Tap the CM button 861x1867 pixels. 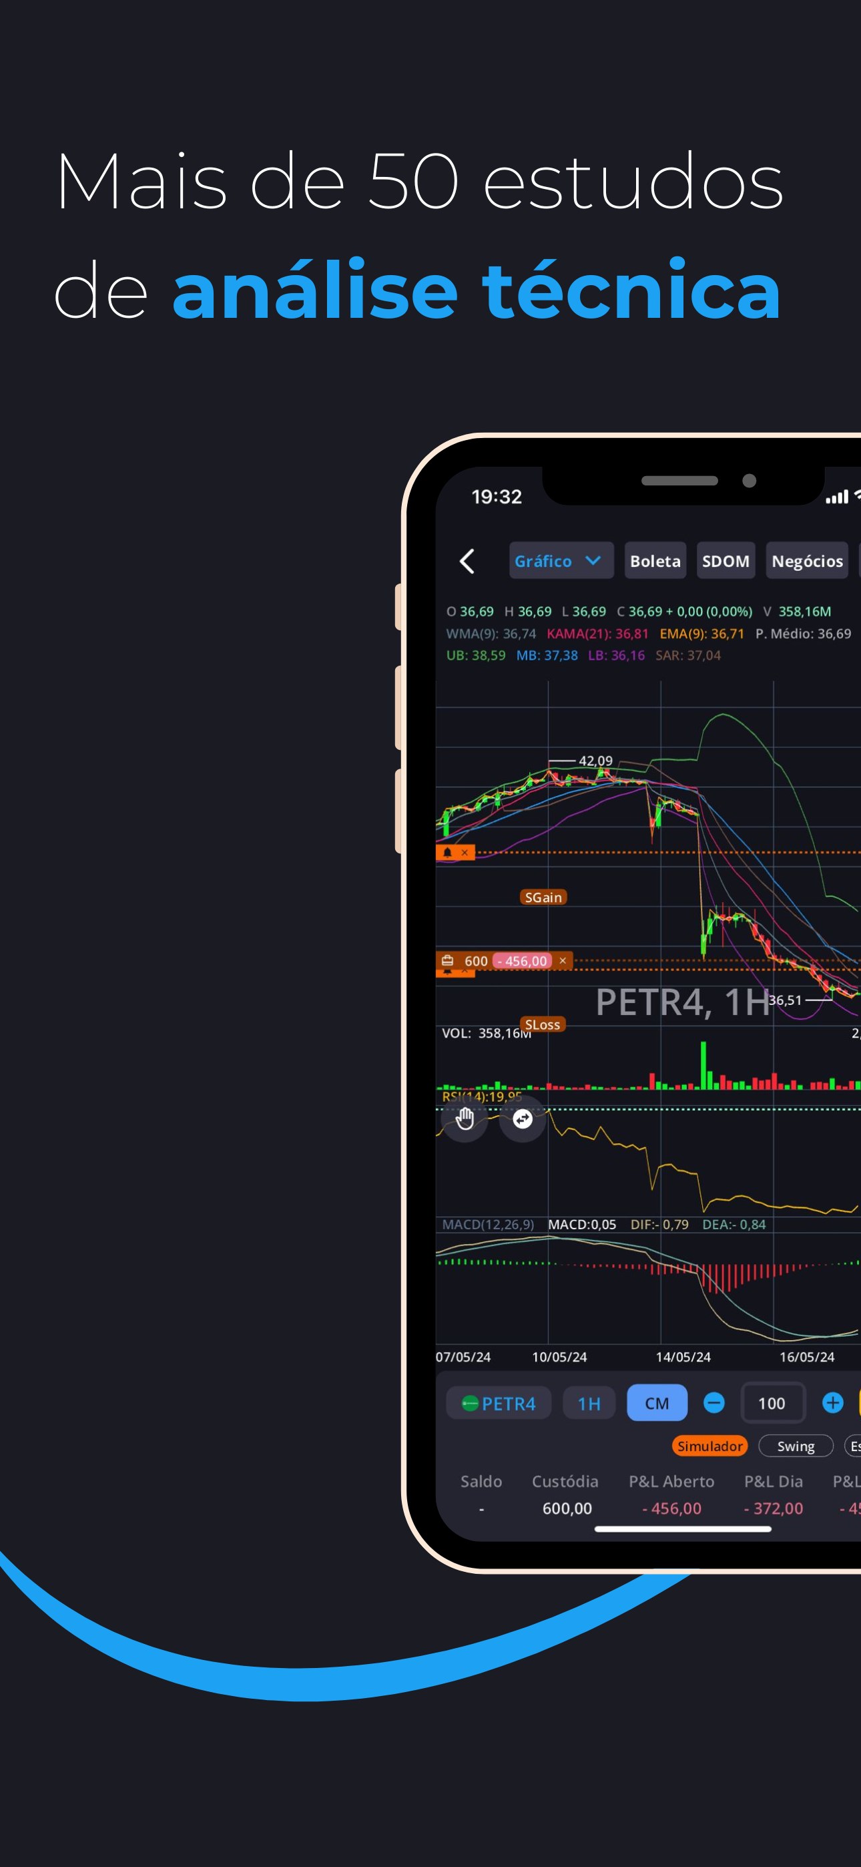pos(657,1403)
